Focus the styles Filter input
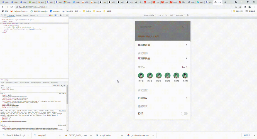This screenshot has height=139, width=257. (26, 85)
